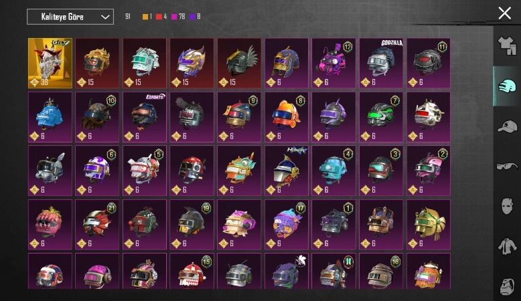Open the sunglasses category icon
Image resolution: width=521 pixels, height=301 pixels.
click(507, 166)
